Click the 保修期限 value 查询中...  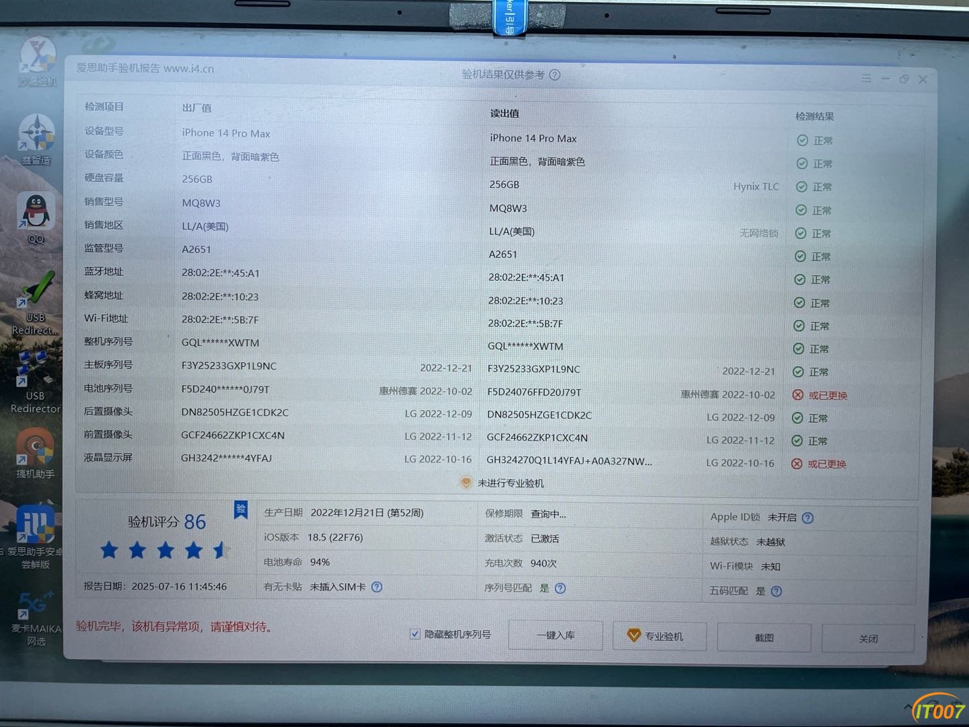[548, 514]
